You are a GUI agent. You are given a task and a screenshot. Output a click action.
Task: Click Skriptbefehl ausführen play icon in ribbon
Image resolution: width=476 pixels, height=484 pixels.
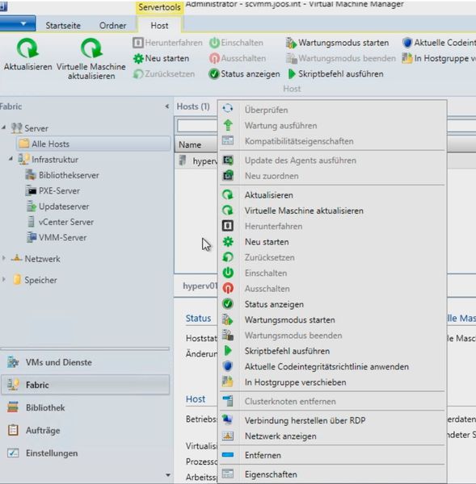292,74
